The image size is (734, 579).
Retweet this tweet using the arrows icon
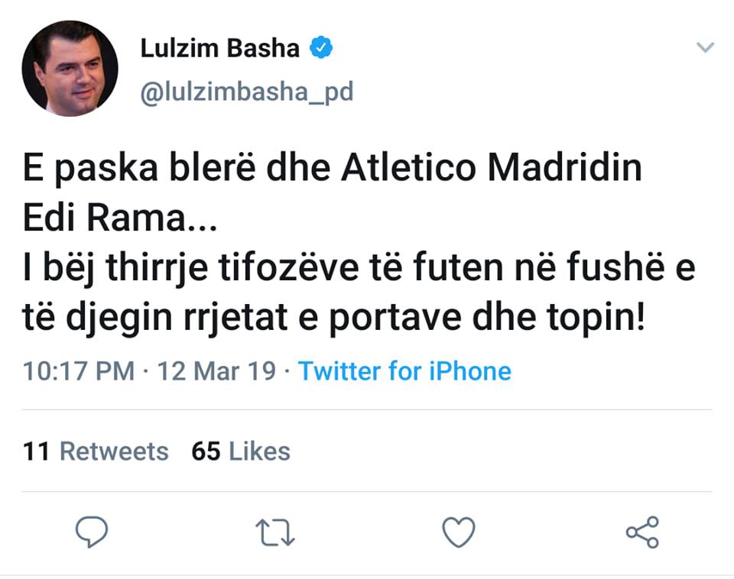click(x=275, y=532)
